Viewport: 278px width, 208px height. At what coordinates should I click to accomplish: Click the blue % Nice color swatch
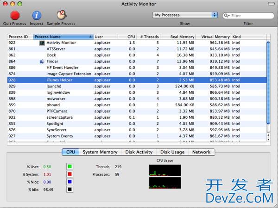[70, 182]
